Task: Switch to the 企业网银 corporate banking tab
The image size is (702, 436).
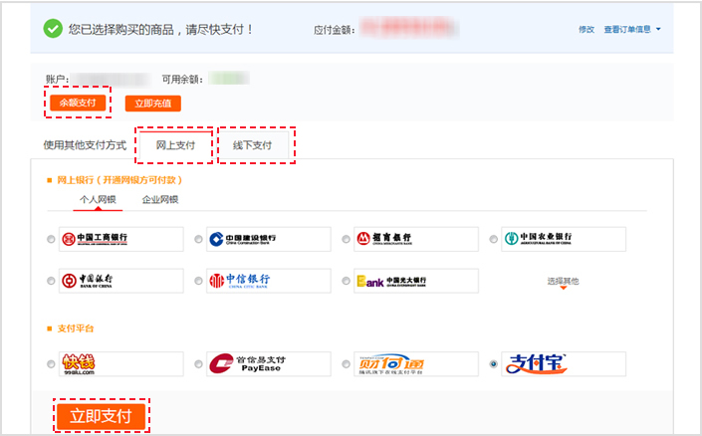Action: 160,200
